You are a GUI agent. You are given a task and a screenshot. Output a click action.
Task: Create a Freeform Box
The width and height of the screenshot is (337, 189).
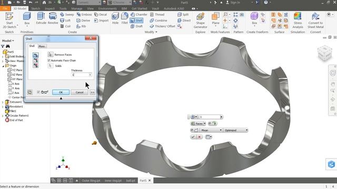(254, 19)
